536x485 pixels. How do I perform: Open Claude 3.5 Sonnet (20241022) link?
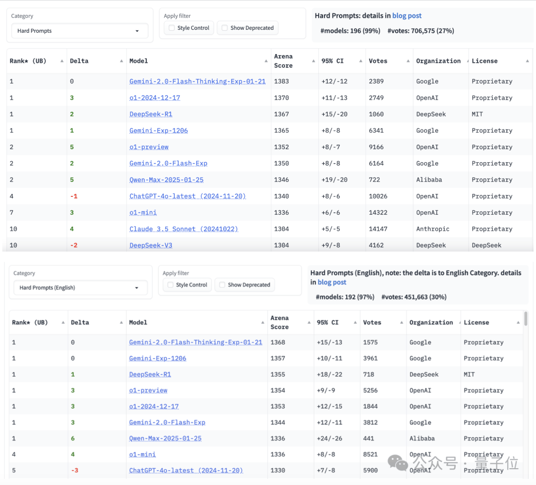pyautogui.click(x=184, y=229)
